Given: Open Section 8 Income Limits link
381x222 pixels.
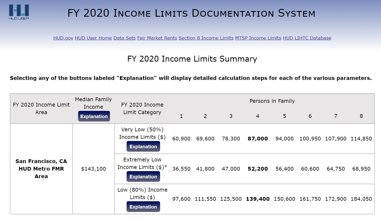Looking at the screenshot, I should [206, 38].
